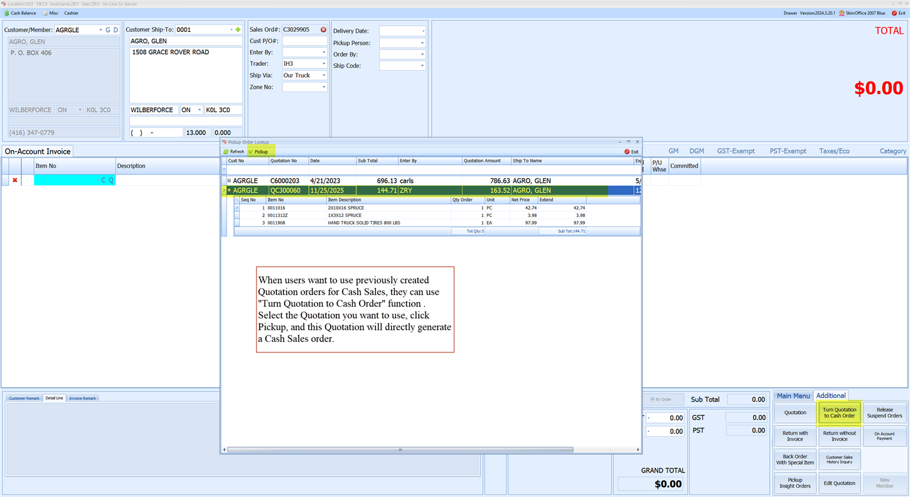Collapse quotation row C6000203 details
910x497 pixels.
point(228,181)
